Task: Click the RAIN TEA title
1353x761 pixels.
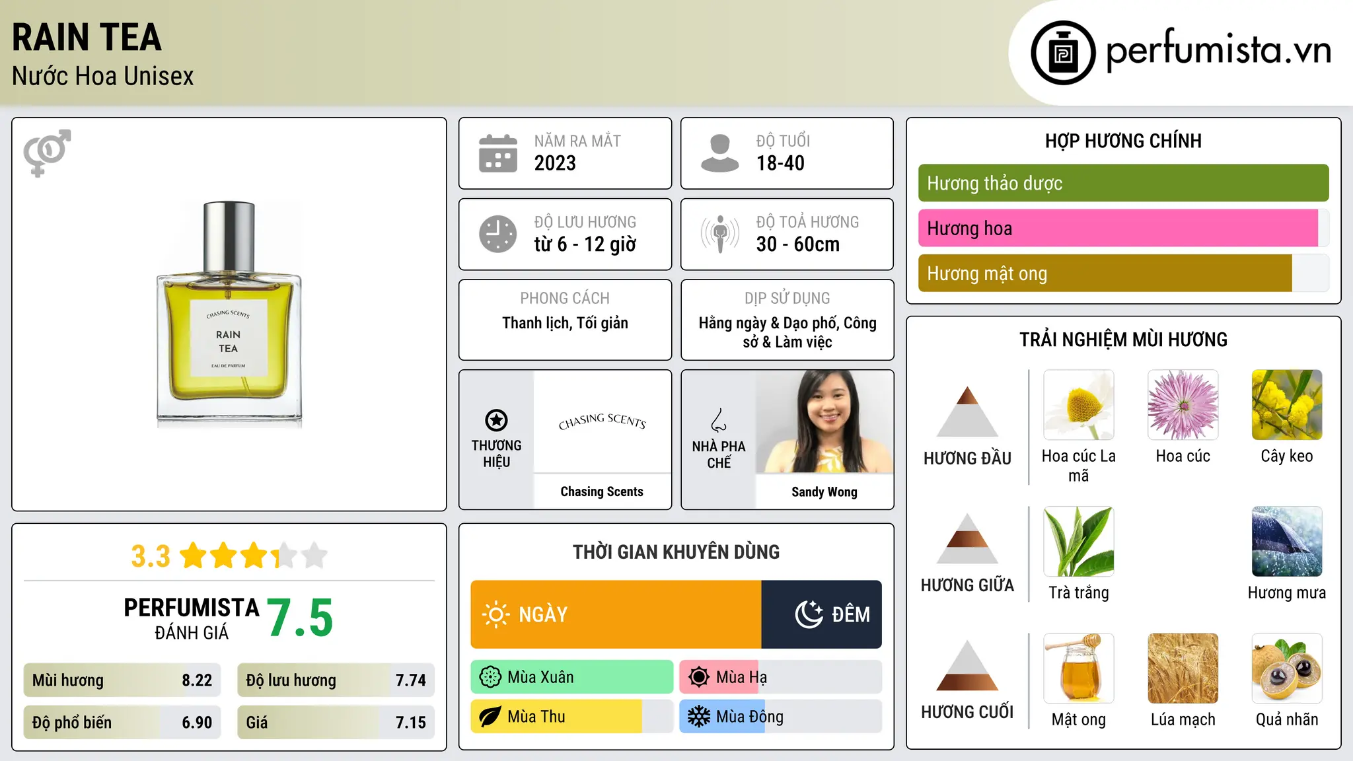Action: coord(87,37)
